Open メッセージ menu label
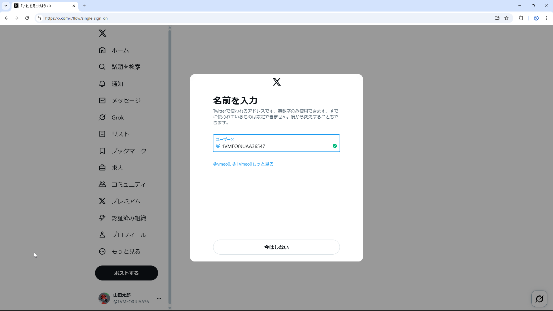 tap(126, 101)
